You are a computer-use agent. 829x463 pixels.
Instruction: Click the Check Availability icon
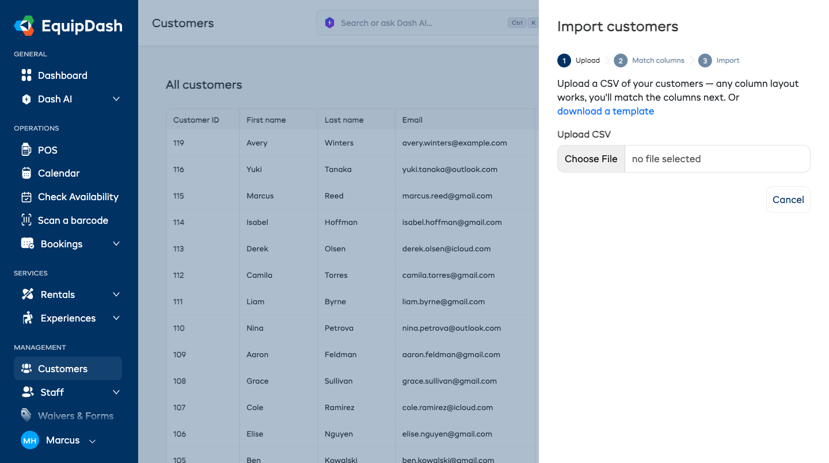pos(26,197)
